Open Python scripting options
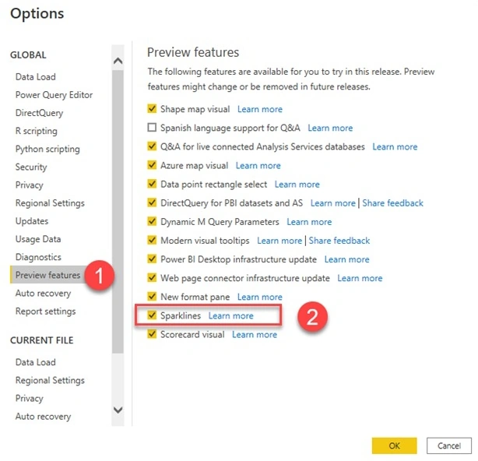 (x=47, y=149)
